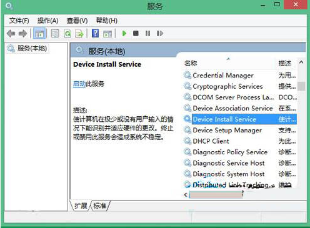Image resolution: width=310 pixels, height=228 pixels.
Task: Open the Properties toolbar icon
Action: click(55, 33)
